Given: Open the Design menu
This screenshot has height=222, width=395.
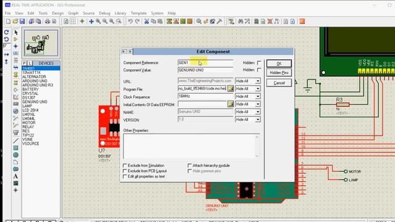Looking at the screenshot, I should tap(57, 13).
